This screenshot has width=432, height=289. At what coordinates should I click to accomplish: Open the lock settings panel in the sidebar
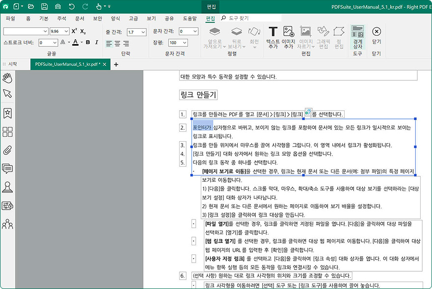click(7, 206)
